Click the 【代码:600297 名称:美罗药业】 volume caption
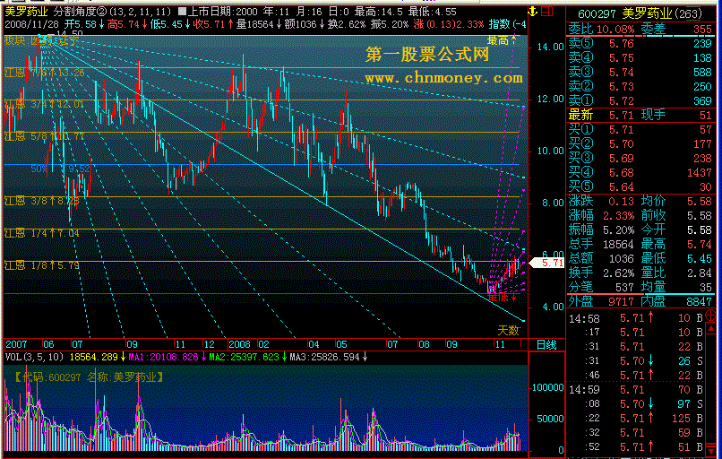This screenshot has height=459, width=722. point(89,377)
